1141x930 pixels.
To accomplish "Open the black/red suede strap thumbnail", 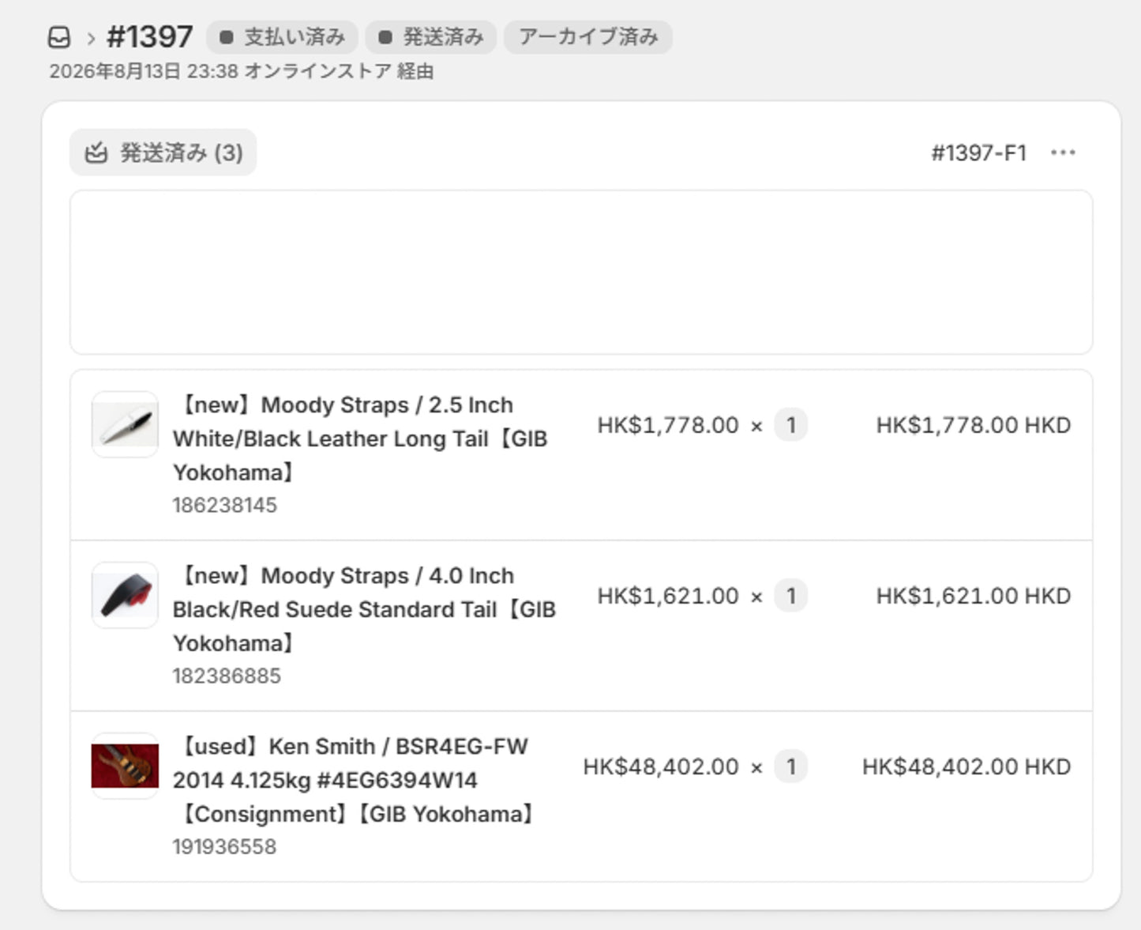I will point(125,596).
